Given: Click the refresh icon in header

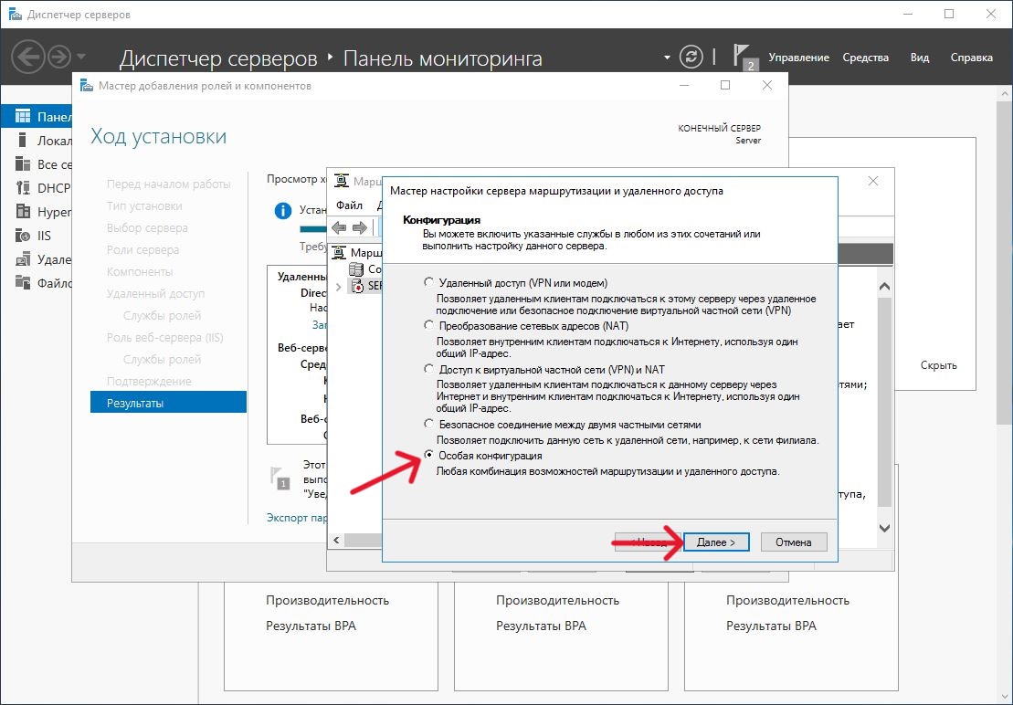Looking at the screenshot, I should point(693,57).
